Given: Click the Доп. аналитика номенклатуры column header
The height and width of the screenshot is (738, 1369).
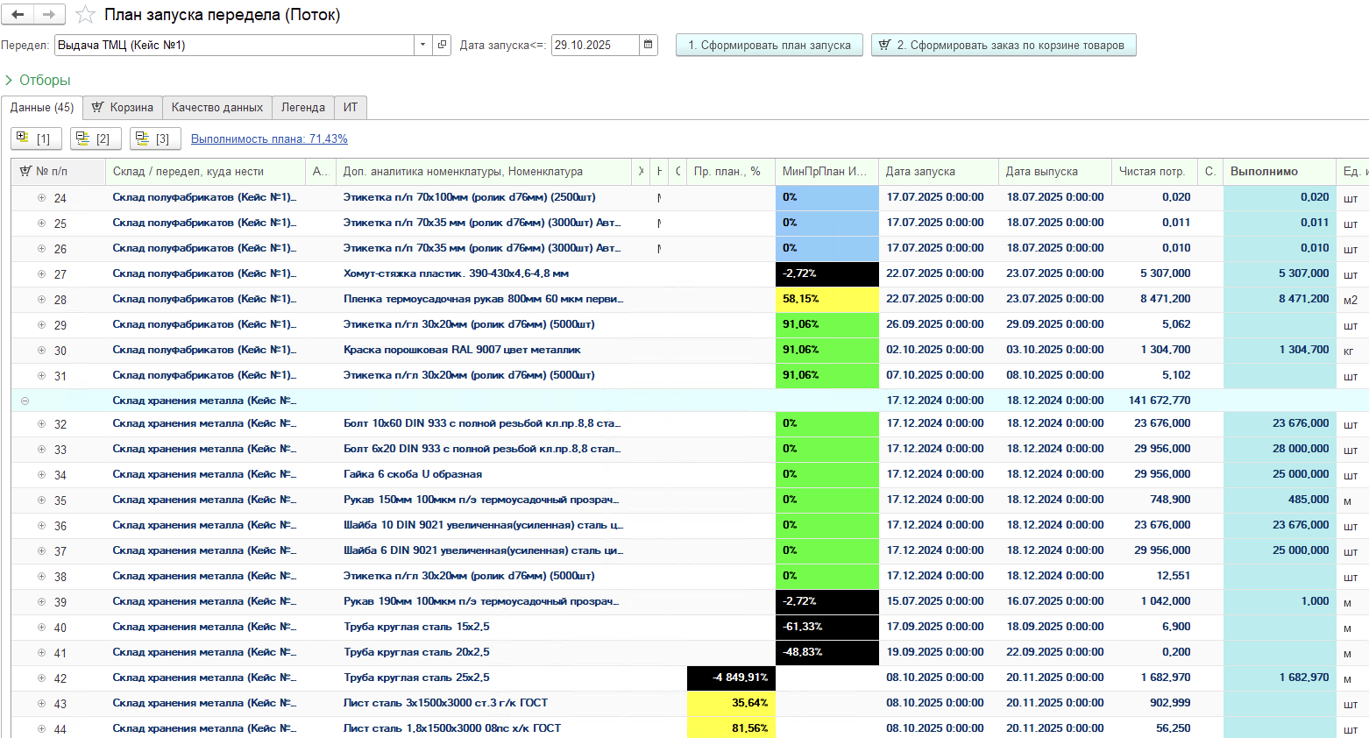Looking at the screenshot, I should (x=483, y=172).
